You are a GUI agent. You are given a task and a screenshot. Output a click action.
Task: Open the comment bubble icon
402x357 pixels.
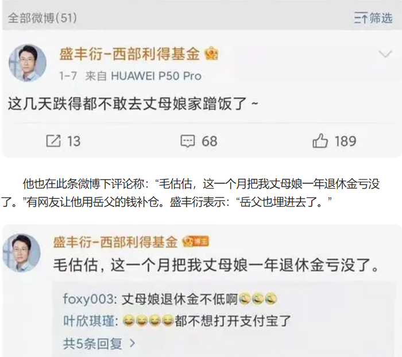pos(188,141)
